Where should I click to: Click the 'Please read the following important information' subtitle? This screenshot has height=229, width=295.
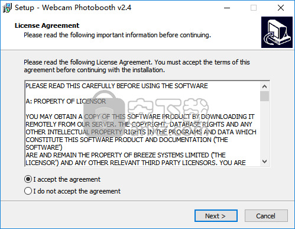(x=117, y=35)
